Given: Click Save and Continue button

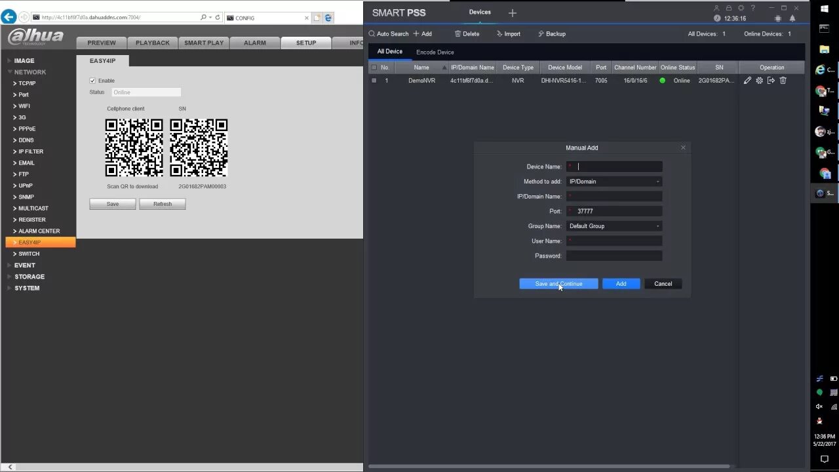Looking at the screenshot, I should click(558, 284).
